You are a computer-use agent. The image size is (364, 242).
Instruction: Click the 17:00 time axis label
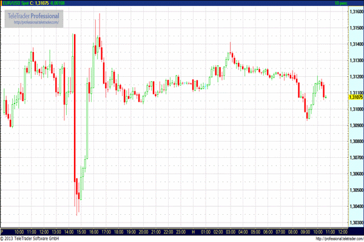point(106,232)
